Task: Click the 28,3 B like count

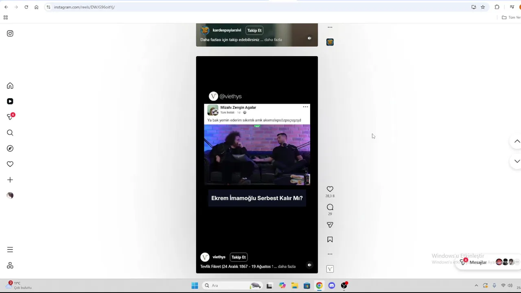Action: [330, 196]
